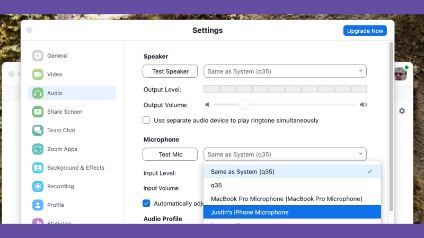Open Team Chat bubble icon
Image resolution: width=424 pixels, height=238 pixels.
click(x=38, y=130)
